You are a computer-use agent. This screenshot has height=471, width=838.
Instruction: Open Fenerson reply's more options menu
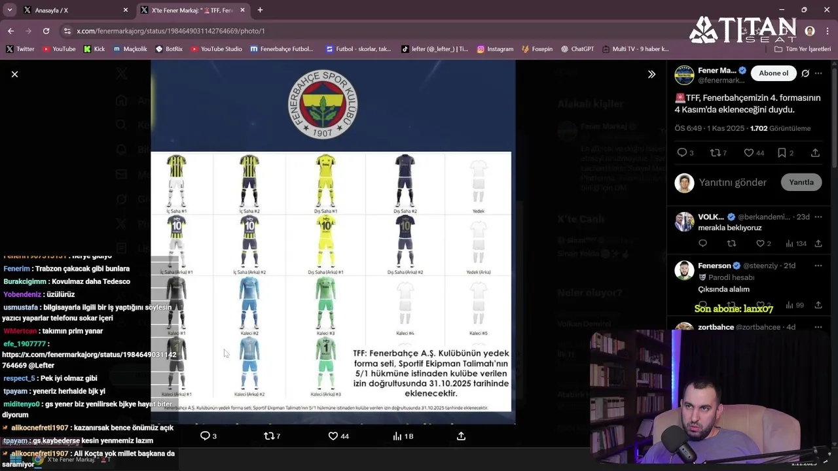pyautogui.click(x=818, y=266)
